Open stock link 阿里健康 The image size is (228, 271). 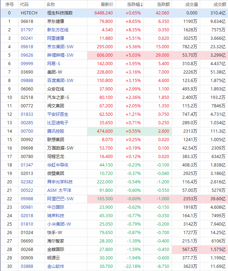(56, 38)
